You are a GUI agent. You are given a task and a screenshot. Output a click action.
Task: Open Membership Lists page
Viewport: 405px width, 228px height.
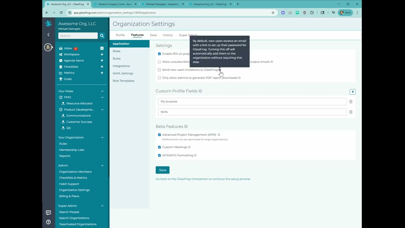(x=72, y=150)
